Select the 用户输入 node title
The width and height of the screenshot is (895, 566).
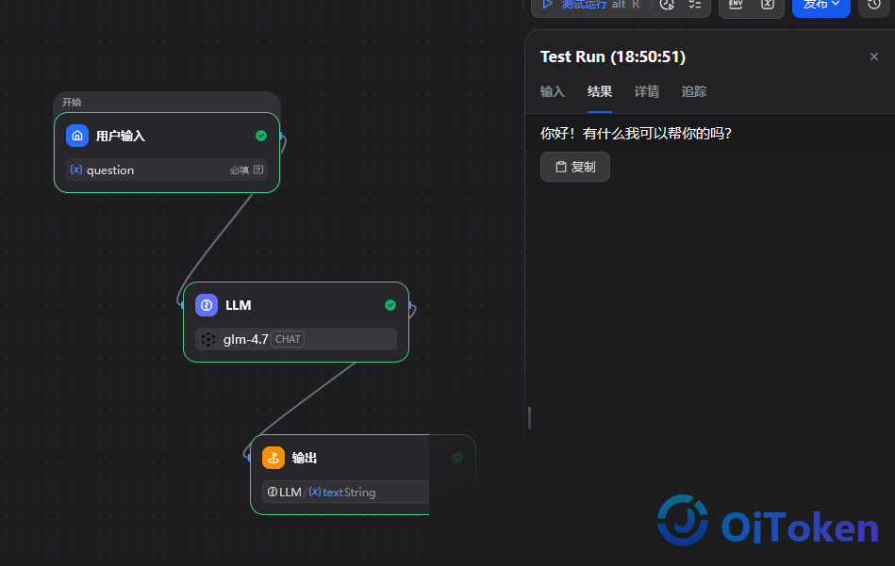point(121,136)
